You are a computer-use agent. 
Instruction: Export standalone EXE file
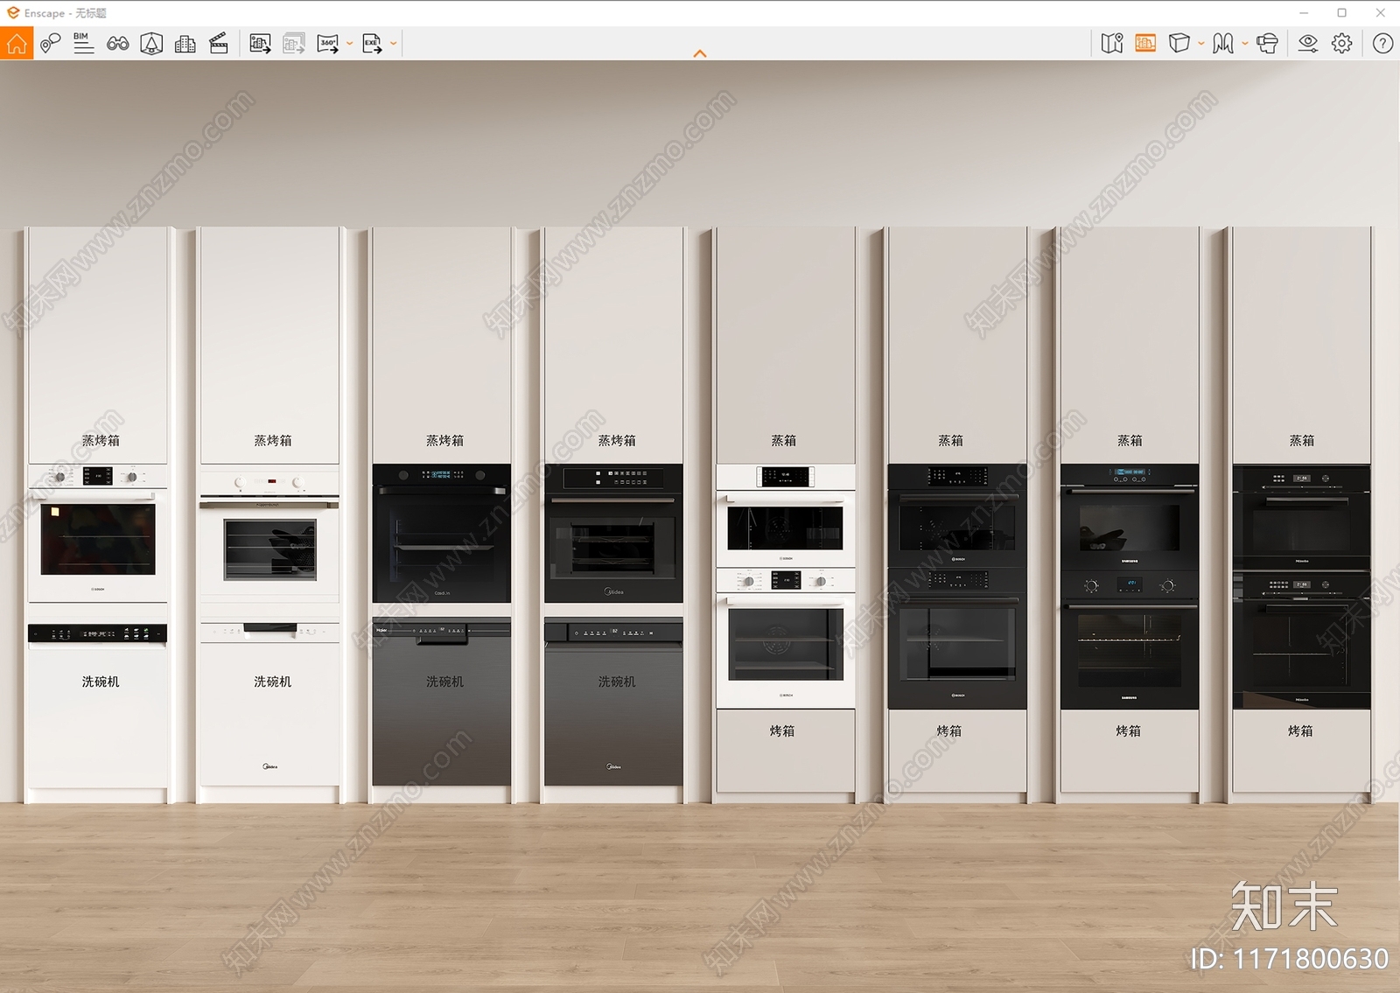coord(372,43)
